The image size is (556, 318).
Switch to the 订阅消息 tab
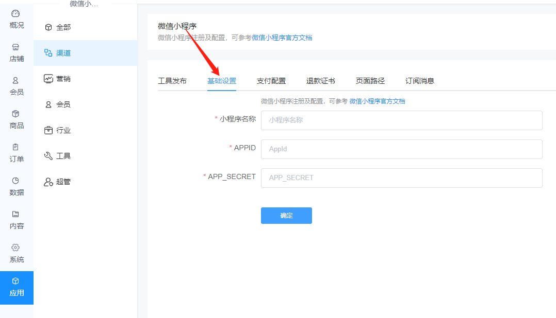click(x=420, y=81)
